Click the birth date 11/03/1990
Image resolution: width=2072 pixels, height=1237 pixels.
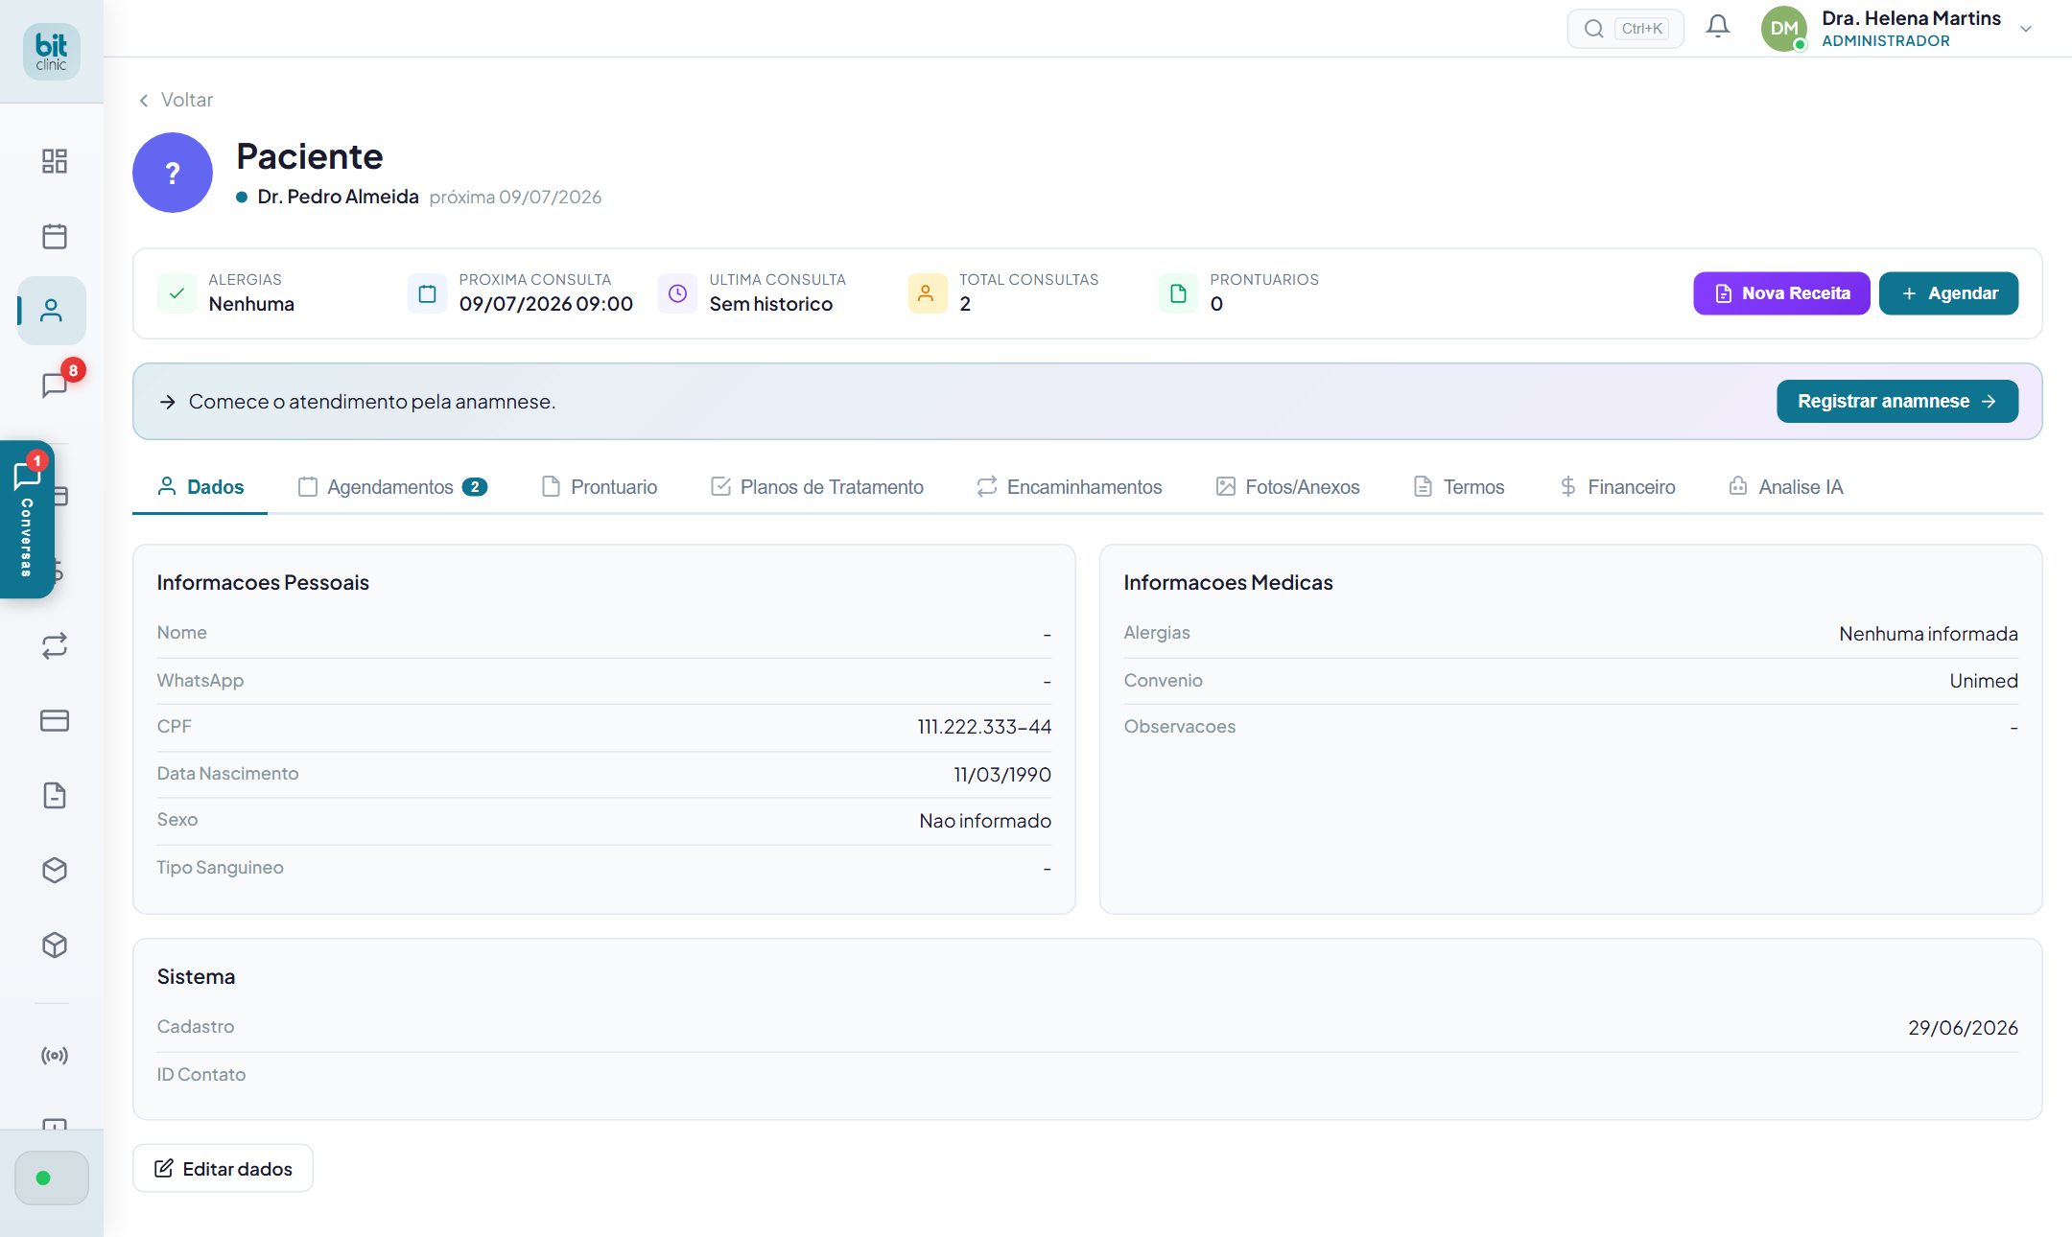[x=1002, y=774]
